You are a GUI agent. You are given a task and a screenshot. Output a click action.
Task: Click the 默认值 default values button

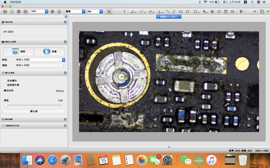click(34, 111)
